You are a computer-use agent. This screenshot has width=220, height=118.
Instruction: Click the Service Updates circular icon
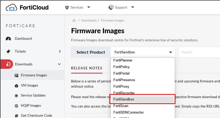[16, 96]
